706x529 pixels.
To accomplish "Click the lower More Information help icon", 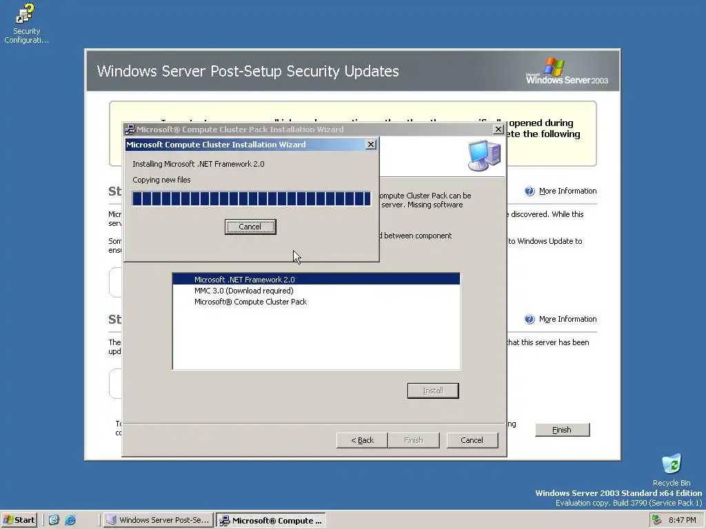I will coord(529,320).
